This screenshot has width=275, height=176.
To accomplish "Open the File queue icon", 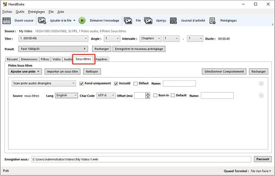I will pos(128,21).
